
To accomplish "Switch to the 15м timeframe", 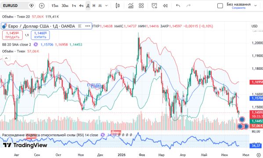I will pos(55,6).
